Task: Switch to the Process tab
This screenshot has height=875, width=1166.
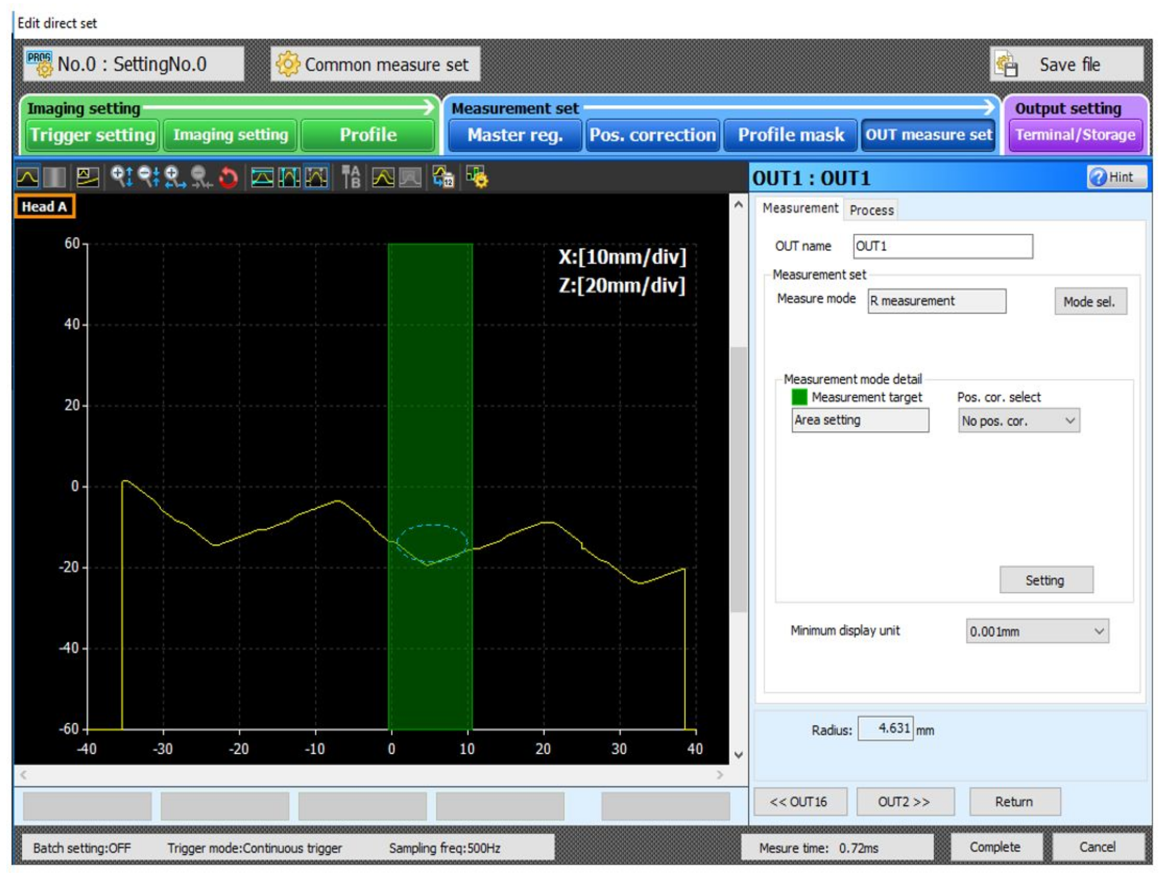Action: click(x=871, y=211)
